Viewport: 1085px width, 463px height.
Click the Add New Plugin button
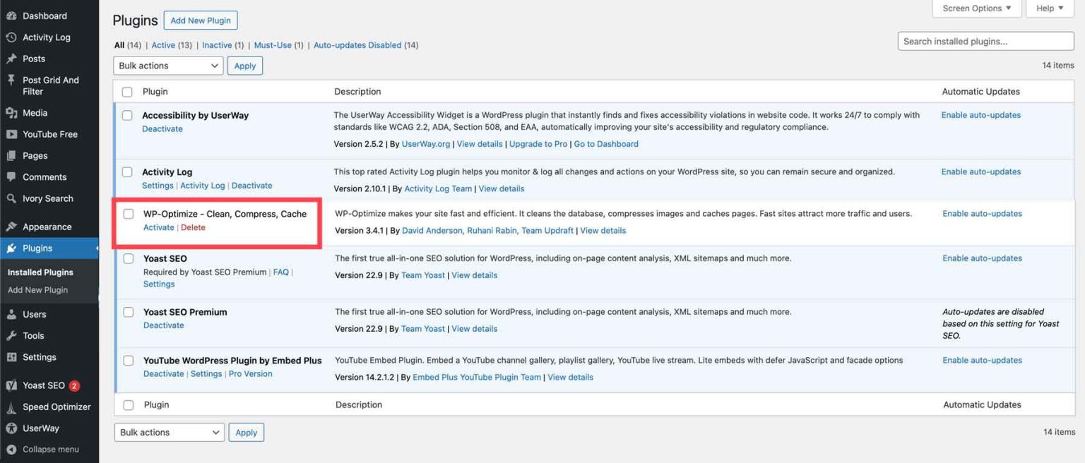tap(200, 20)
